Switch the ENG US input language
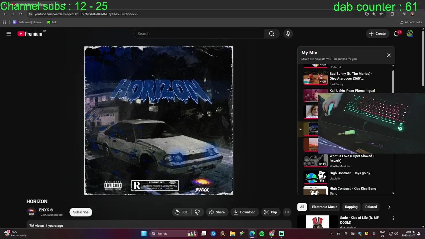Image resolution: width=425 pixels, height=239 pixels. pos(382,234)
